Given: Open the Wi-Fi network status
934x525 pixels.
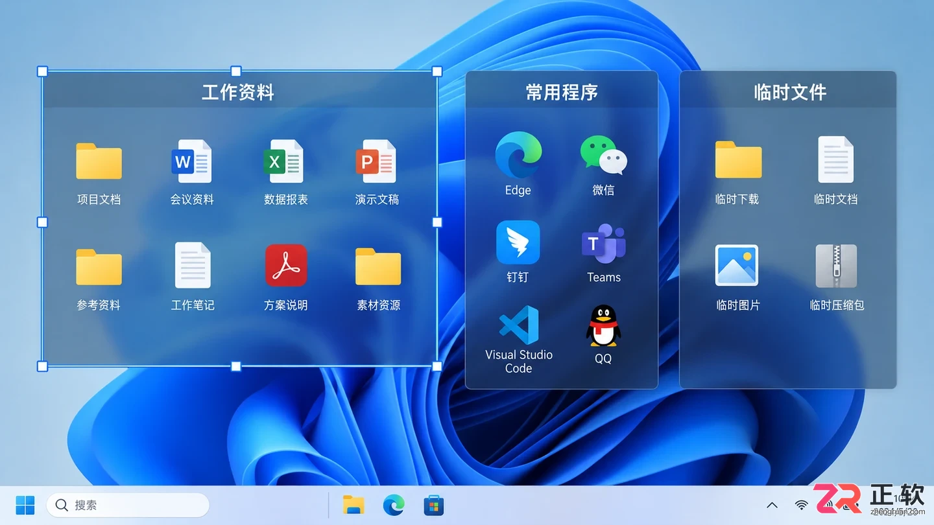Looking at the screenshot, I should coord(802,505).
